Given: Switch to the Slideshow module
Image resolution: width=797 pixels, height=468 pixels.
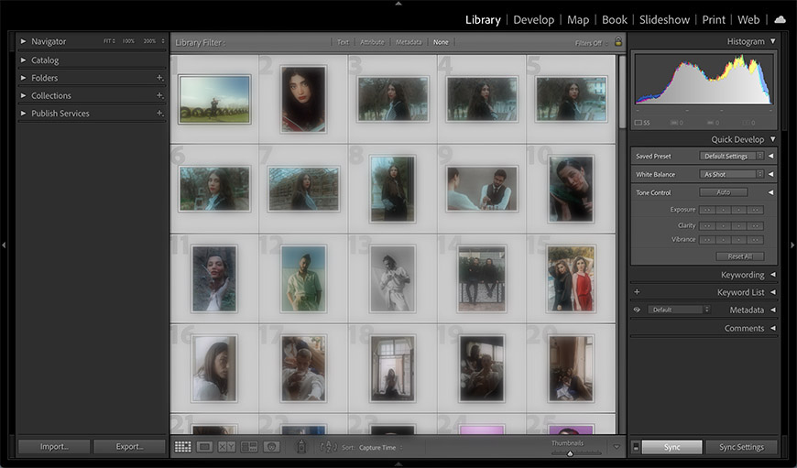Looking at the screenshot, I should (664, 20).
